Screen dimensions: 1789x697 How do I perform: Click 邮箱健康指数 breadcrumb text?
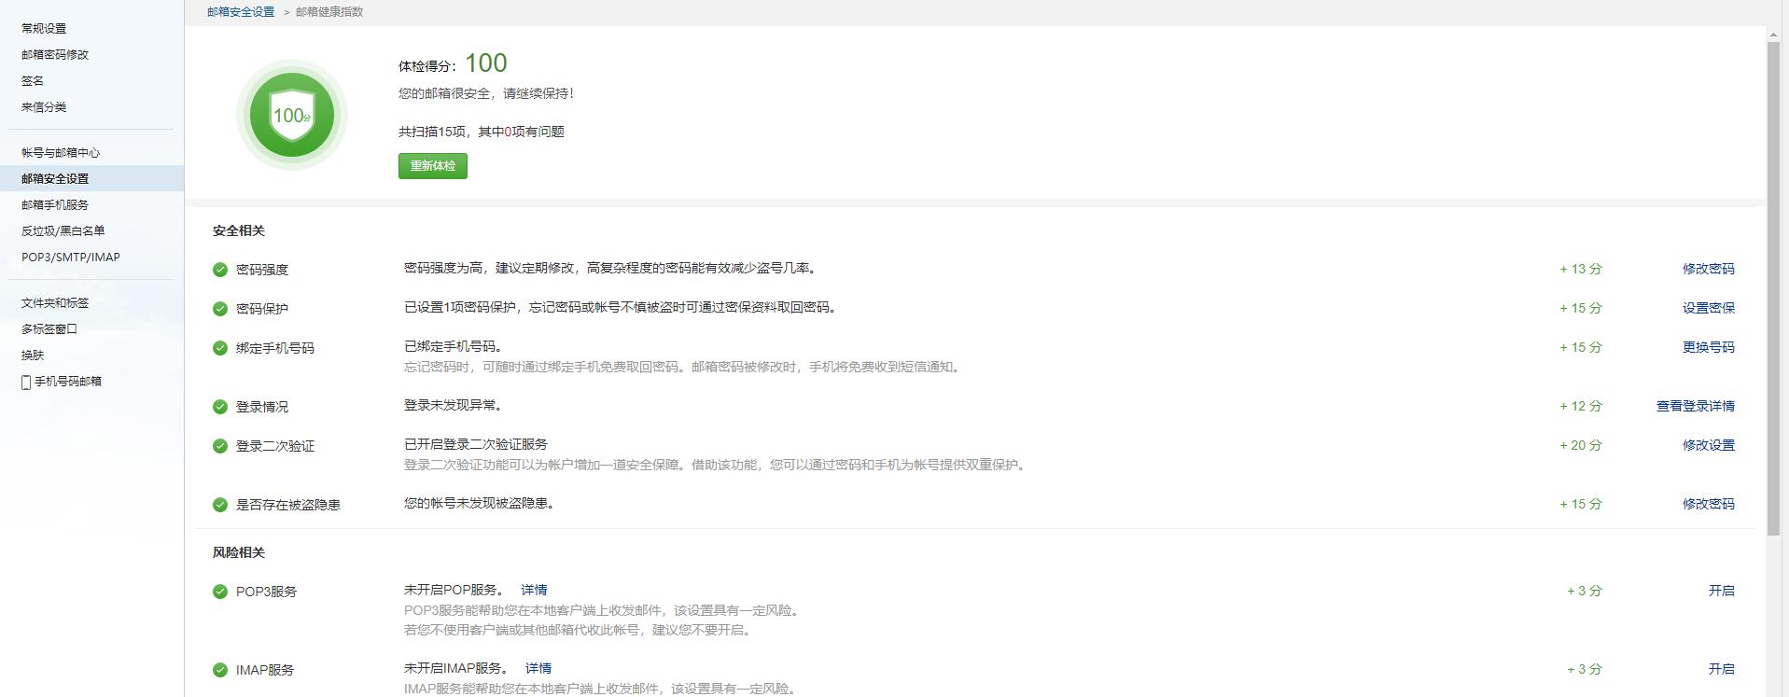coord(329,12)
